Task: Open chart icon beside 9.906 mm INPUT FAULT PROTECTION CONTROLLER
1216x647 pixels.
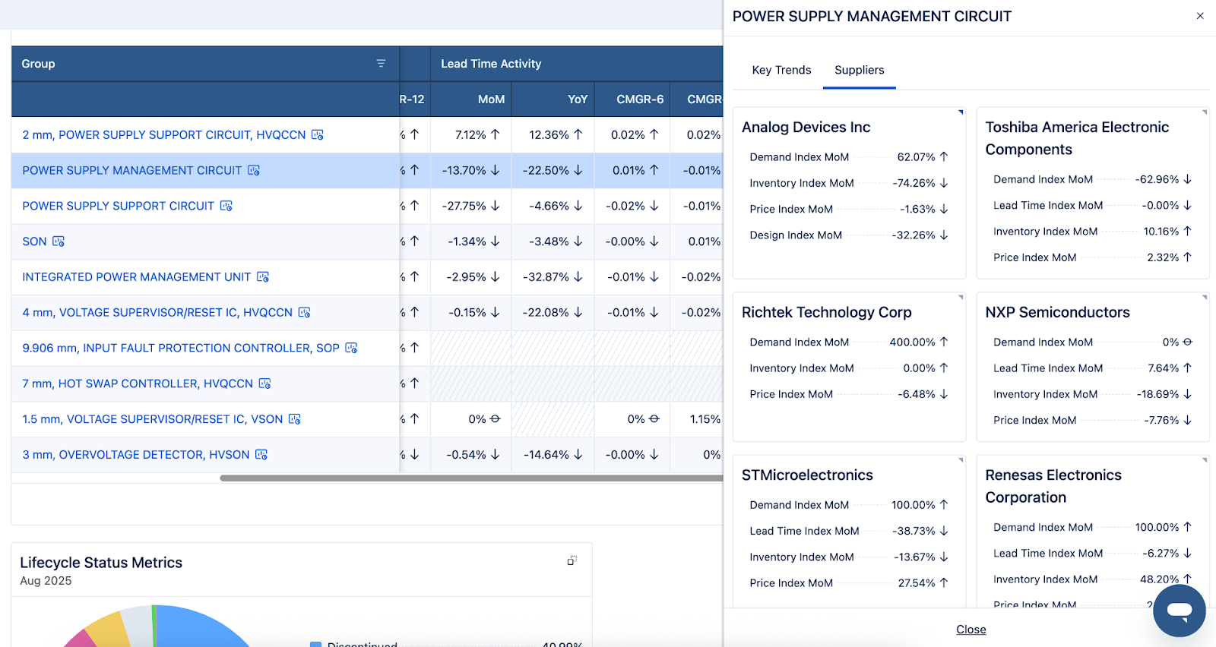Action: (351, 348)
